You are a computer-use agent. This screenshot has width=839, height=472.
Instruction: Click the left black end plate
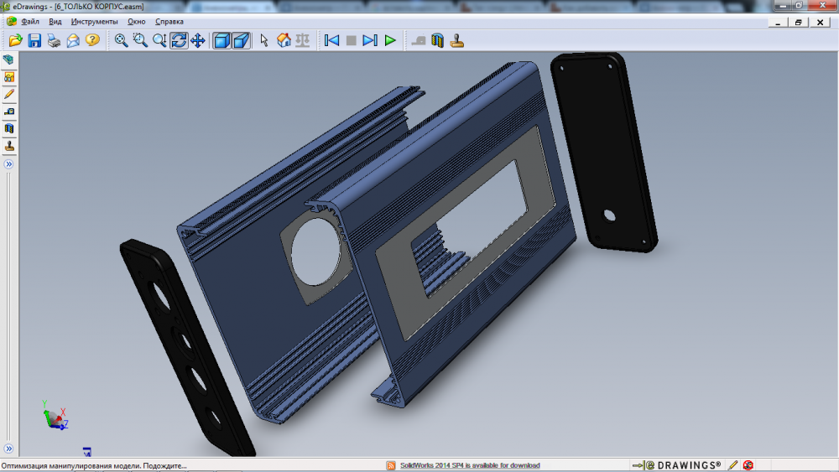(x=185, y=349)
